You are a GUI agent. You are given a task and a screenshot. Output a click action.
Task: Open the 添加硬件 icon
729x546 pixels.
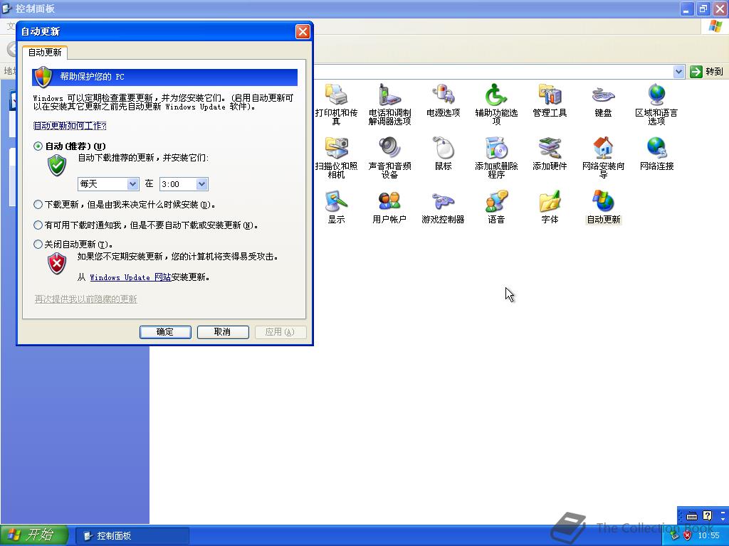click(550, 154)
